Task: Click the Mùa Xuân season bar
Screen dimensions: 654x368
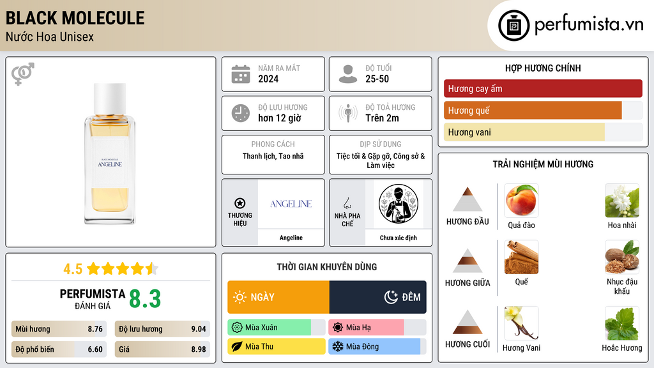Action: click(277, 328)
